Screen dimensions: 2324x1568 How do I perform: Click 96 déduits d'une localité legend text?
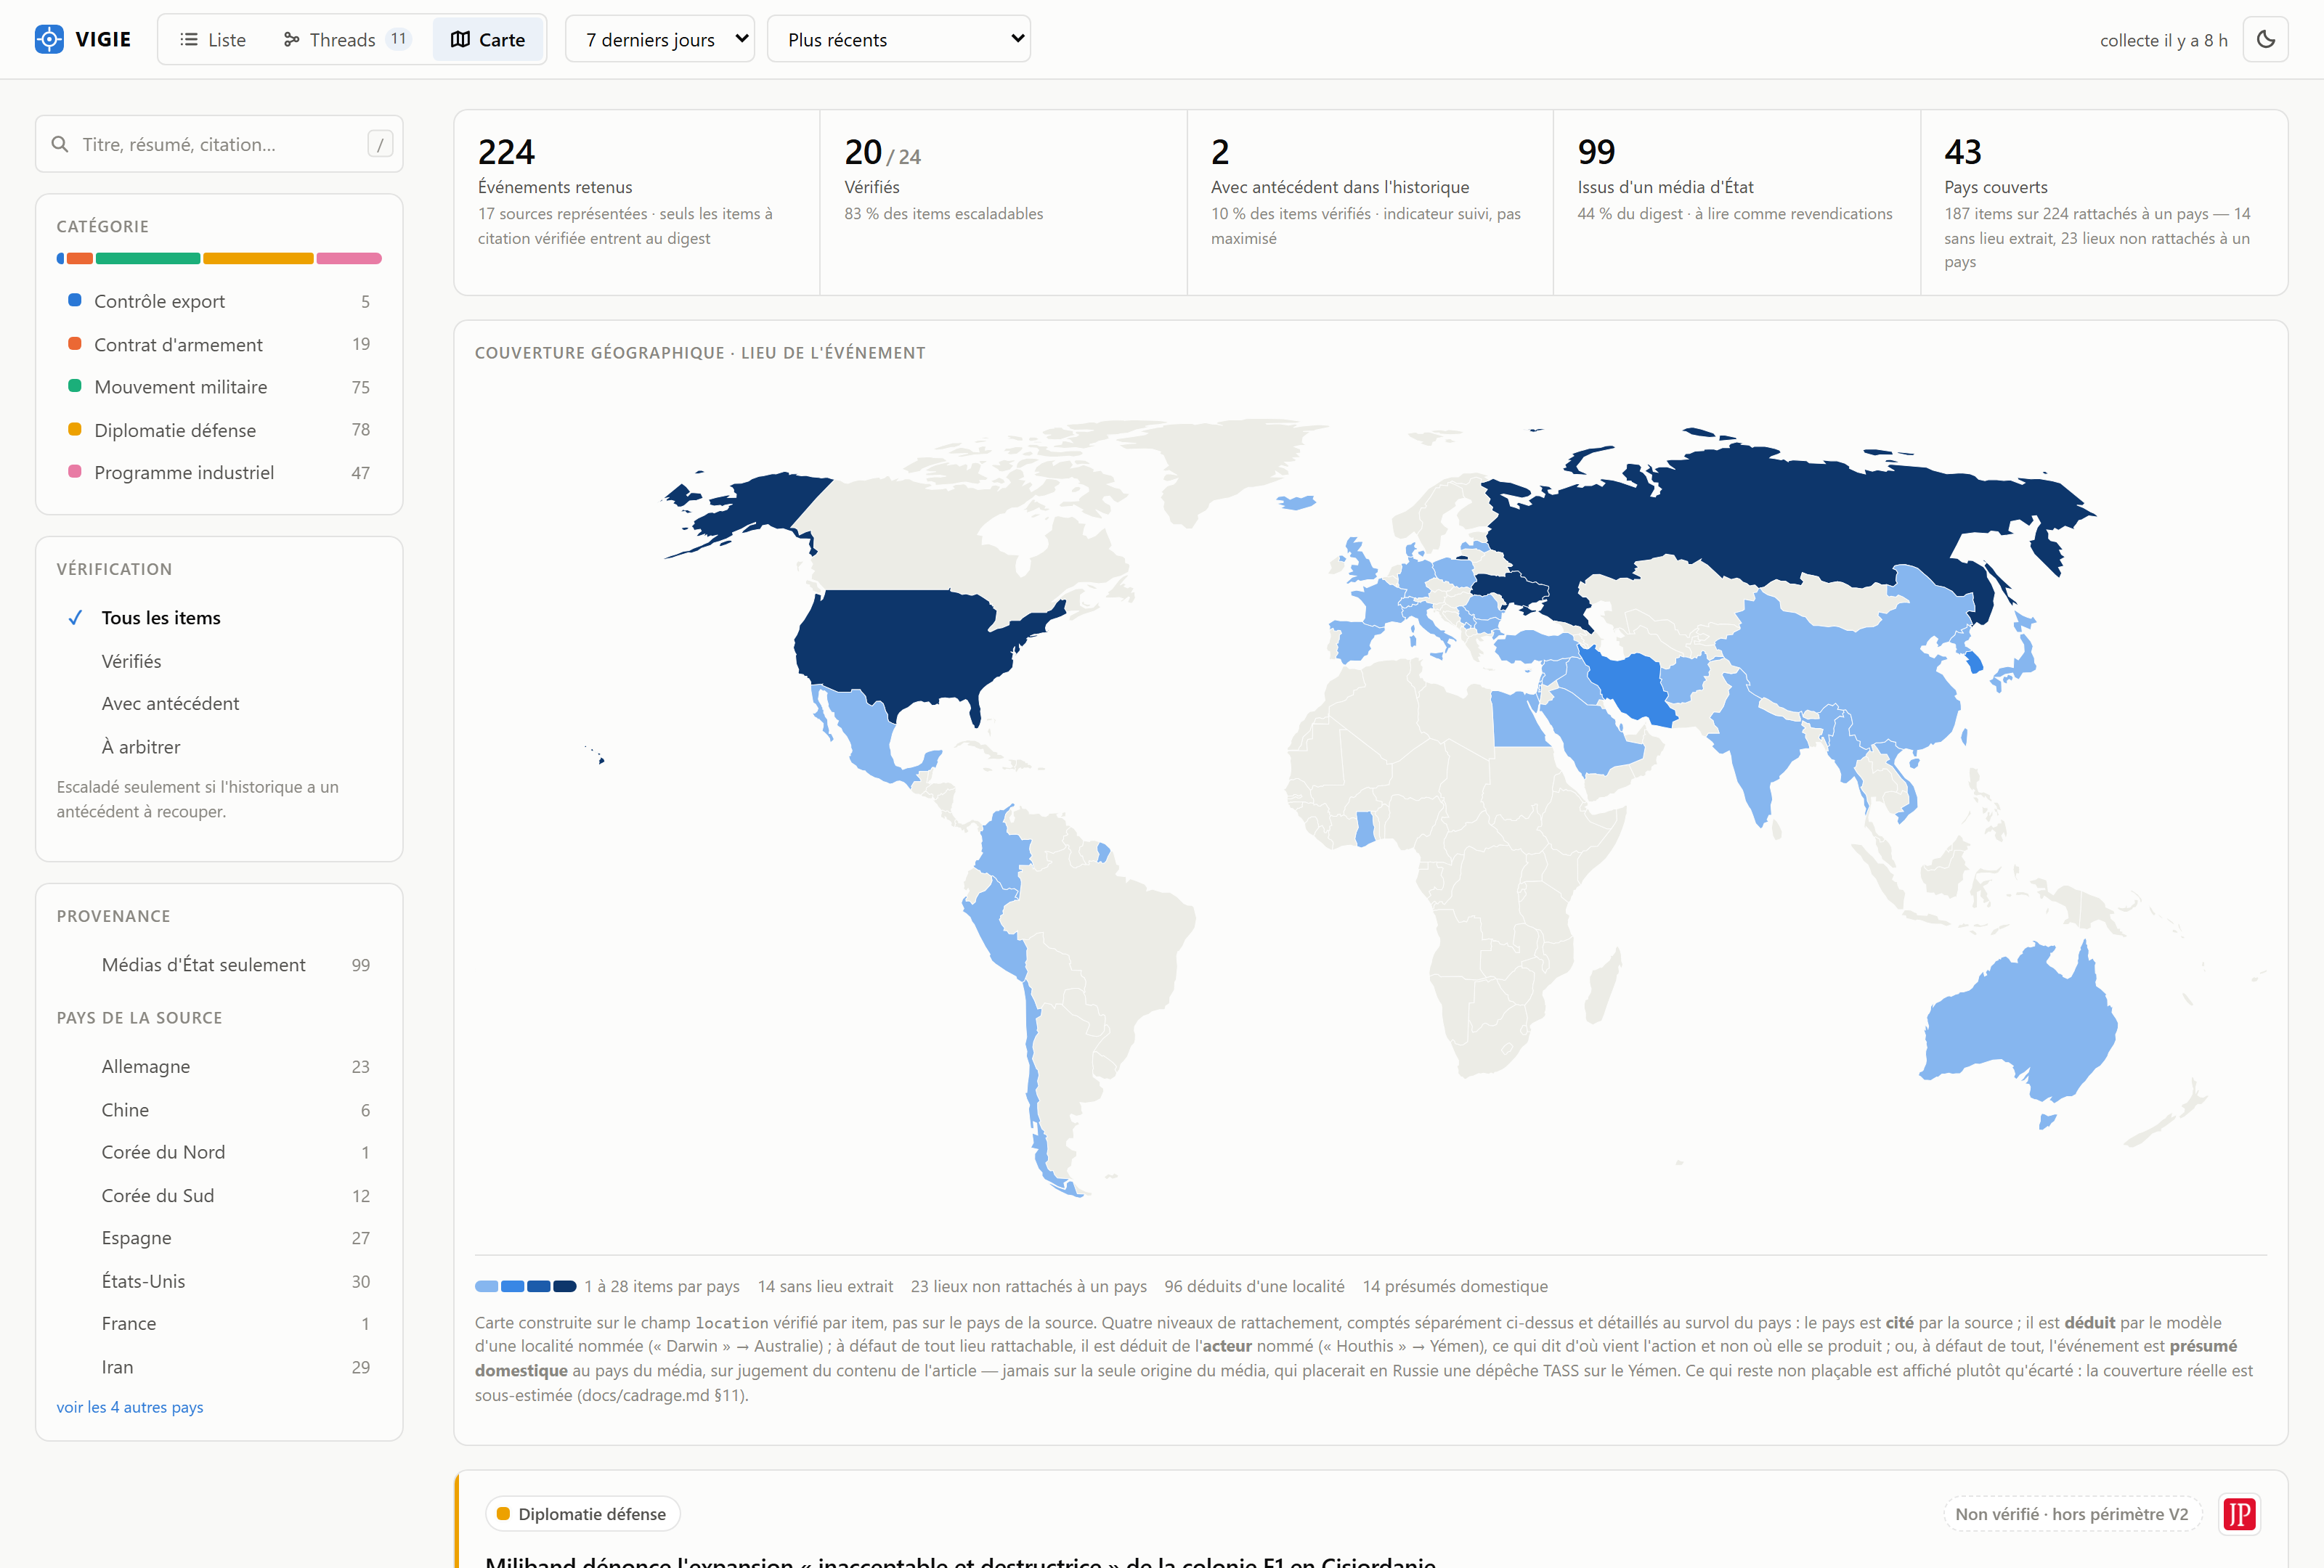1254,1286
